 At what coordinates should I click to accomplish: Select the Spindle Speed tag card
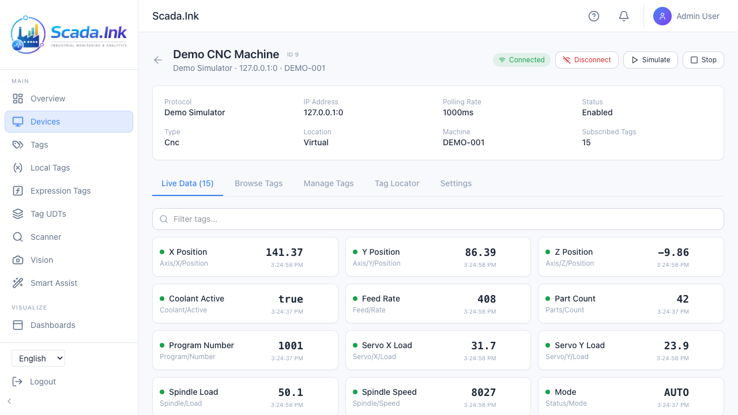point(438,396)
